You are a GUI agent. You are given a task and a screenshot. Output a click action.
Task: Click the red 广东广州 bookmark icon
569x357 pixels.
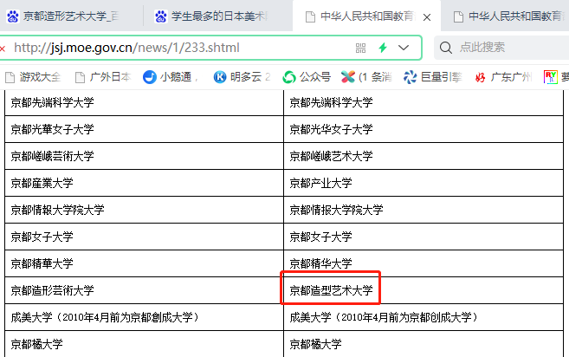point(480,77)
